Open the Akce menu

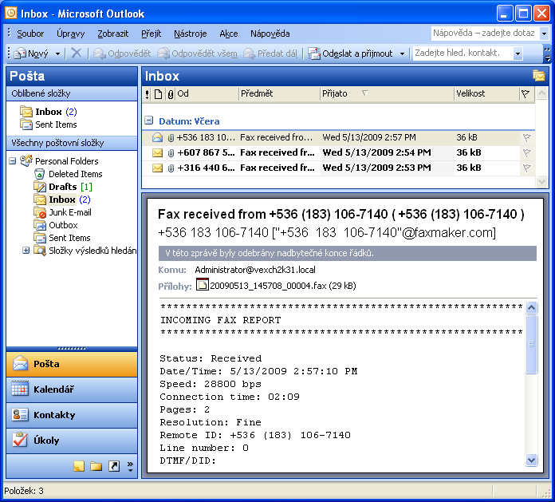click(229, 34)
